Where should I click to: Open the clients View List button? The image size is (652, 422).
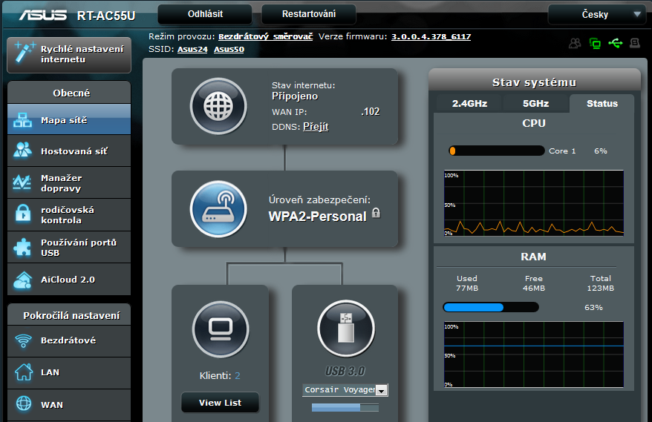tap(220, 403)
